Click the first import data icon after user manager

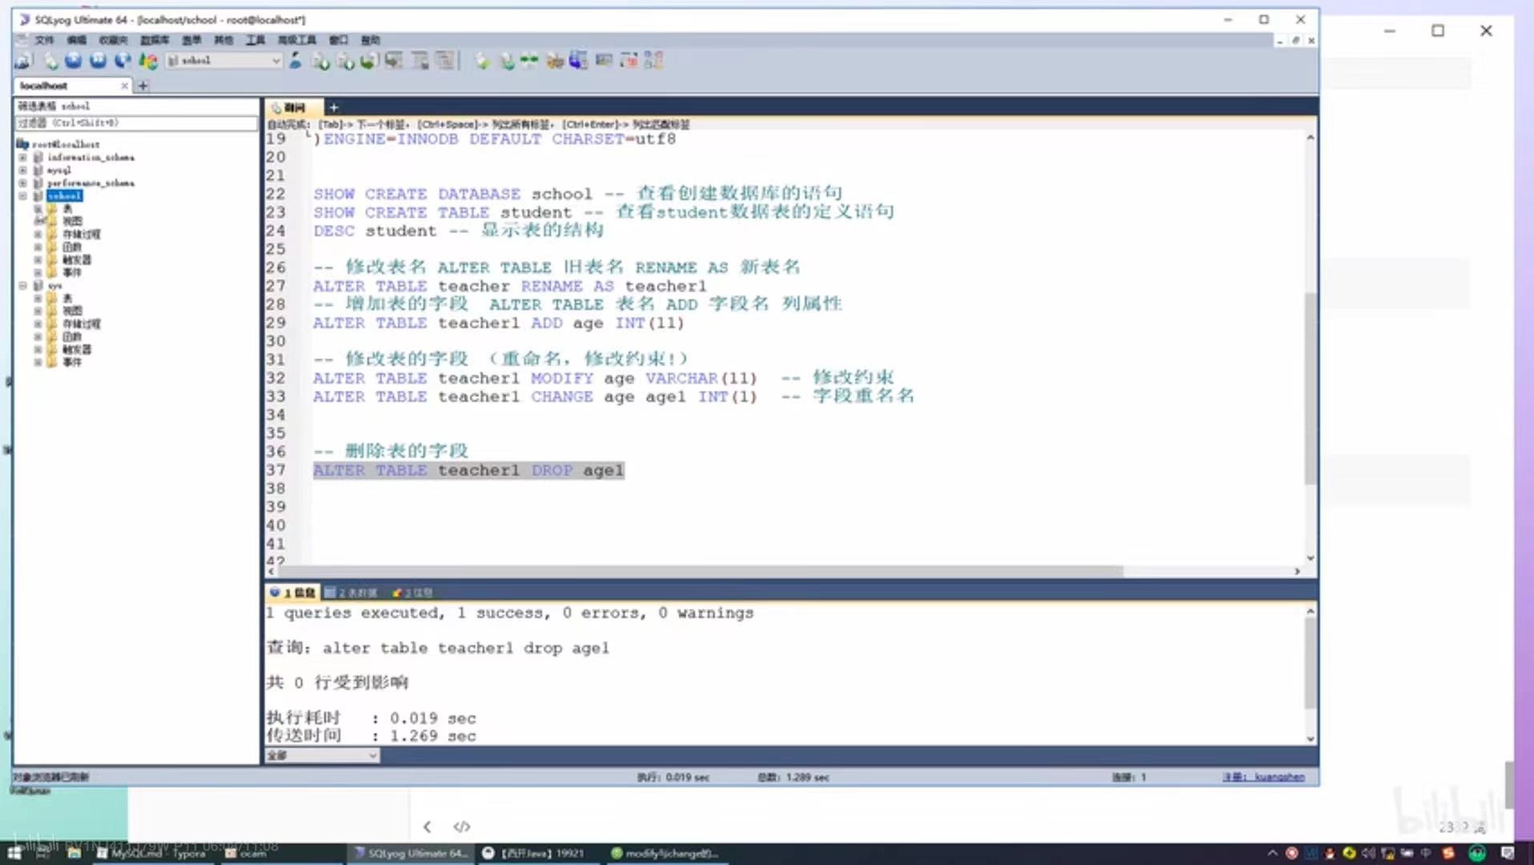pyautogui.click(x=320, y=60)
